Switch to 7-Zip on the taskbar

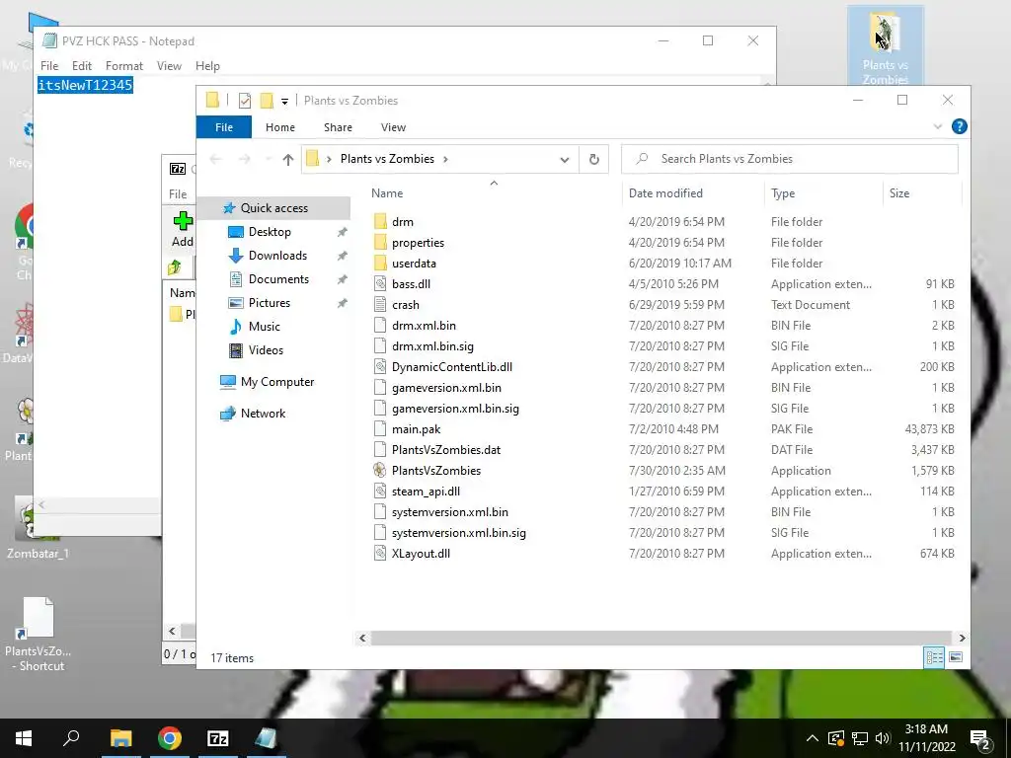click(x=217, y=738)
